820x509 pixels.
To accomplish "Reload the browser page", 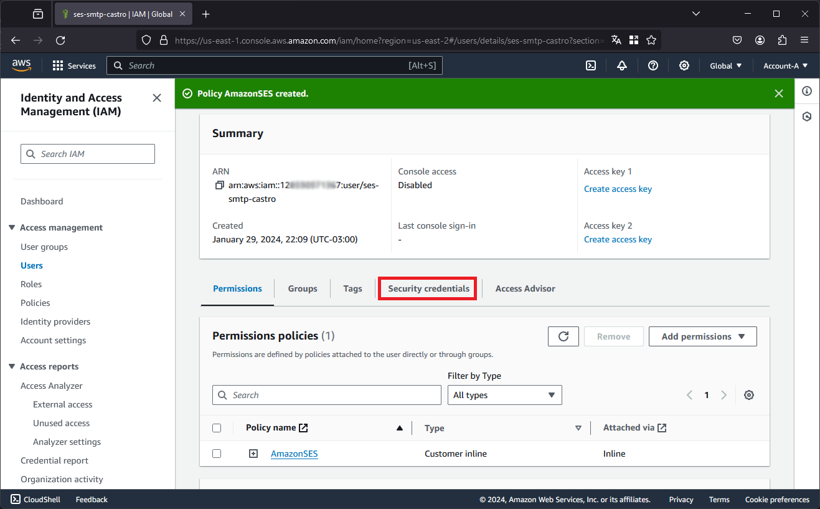I will pos(60,40).
